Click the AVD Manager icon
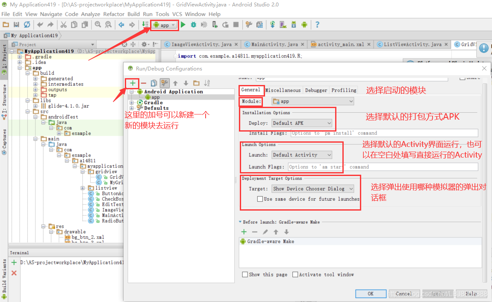492x302 pixels. pyautogui.click(x=283, y=25)
